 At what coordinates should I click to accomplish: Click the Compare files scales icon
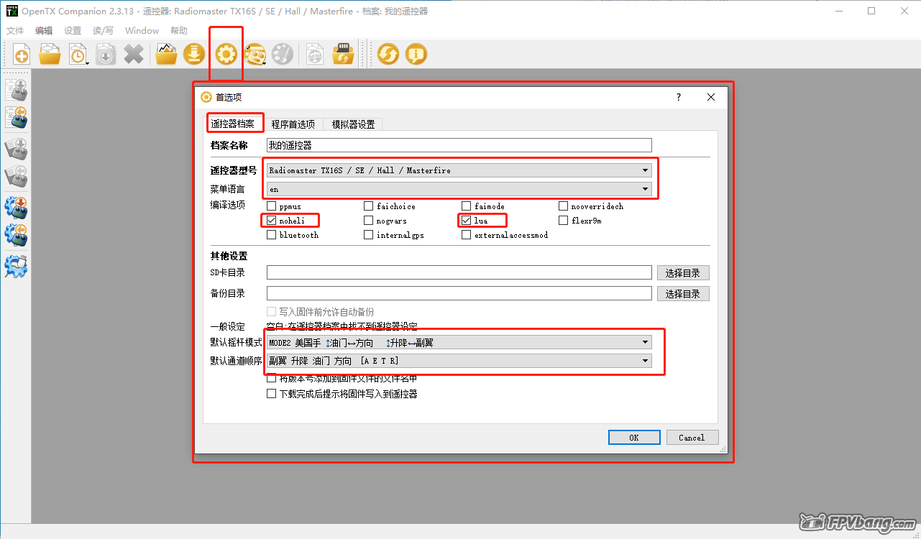point(315,55)
